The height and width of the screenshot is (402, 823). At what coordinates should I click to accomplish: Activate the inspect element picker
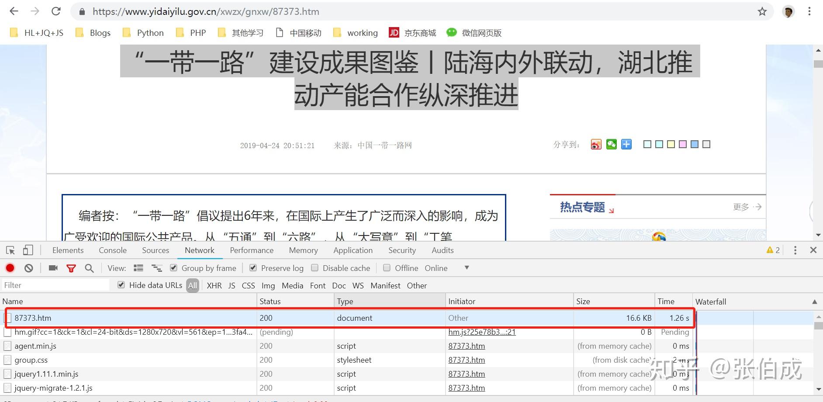[x=10, y=250]
